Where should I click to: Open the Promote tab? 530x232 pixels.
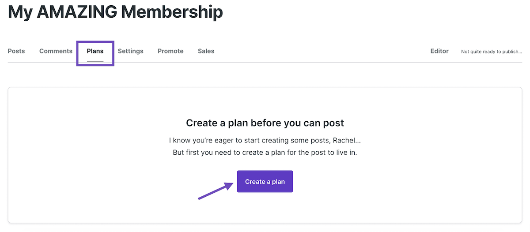pos(170,51)
